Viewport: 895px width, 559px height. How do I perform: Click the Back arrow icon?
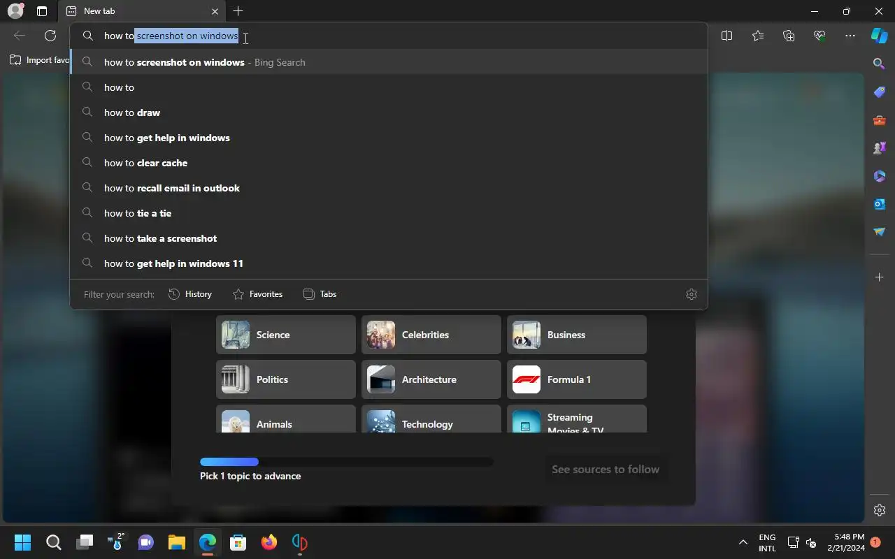pos(20,36)
